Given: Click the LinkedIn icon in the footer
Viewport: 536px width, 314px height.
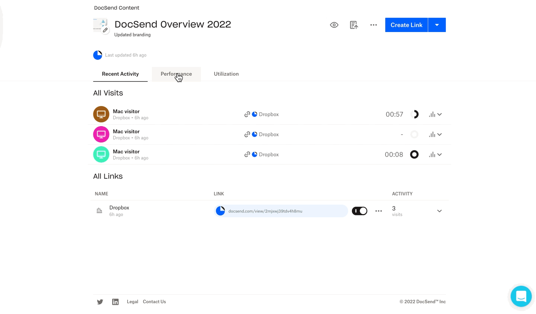Looking at the screenshot, I should [115, 302].
